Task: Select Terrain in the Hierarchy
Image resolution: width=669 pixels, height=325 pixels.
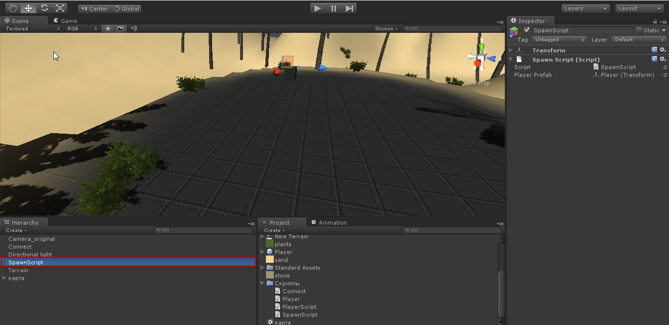Action: [x=19, y=270]
